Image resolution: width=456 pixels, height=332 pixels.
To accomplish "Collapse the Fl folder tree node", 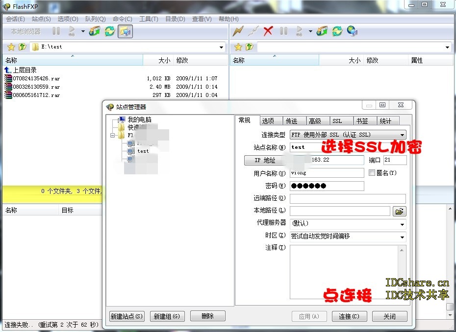I will click(113, 135).
